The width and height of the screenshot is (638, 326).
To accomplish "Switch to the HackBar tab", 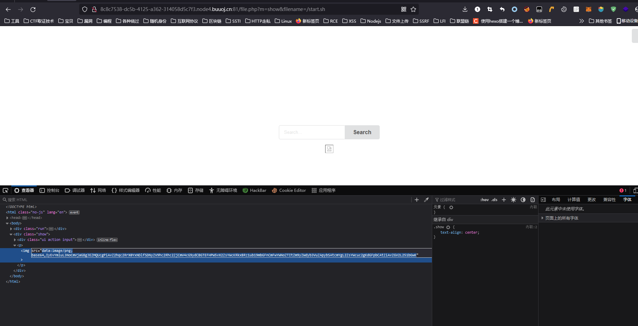I will click(x=254, y=190).
